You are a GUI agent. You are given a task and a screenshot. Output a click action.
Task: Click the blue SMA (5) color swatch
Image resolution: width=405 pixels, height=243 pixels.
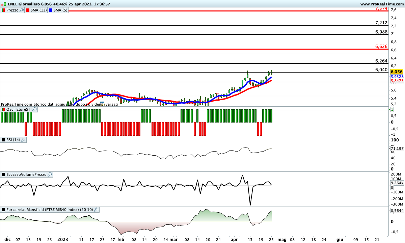[x=51, y=10]
